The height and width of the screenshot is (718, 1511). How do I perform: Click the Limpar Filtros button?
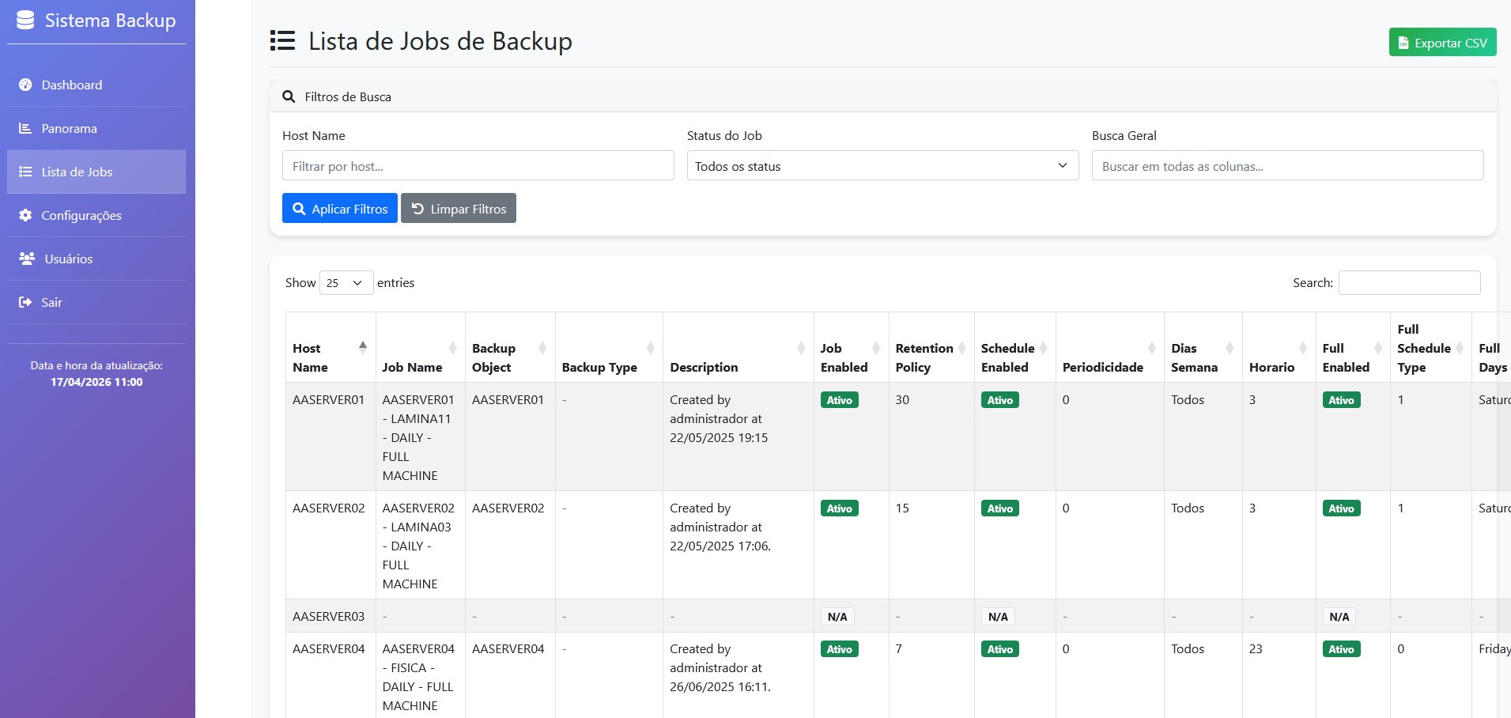pos(459,209)
